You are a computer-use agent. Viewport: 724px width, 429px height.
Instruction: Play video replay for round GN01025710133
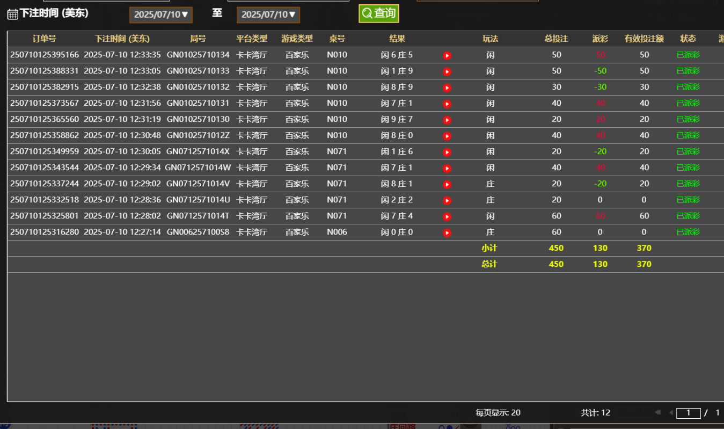447,71
